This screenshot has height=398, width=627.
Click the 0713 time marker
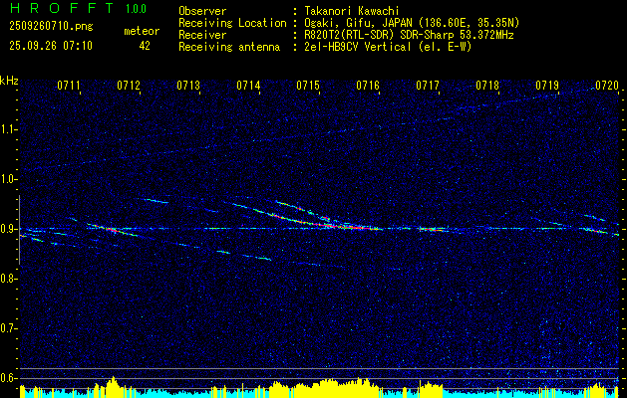[x=188, y=86]
